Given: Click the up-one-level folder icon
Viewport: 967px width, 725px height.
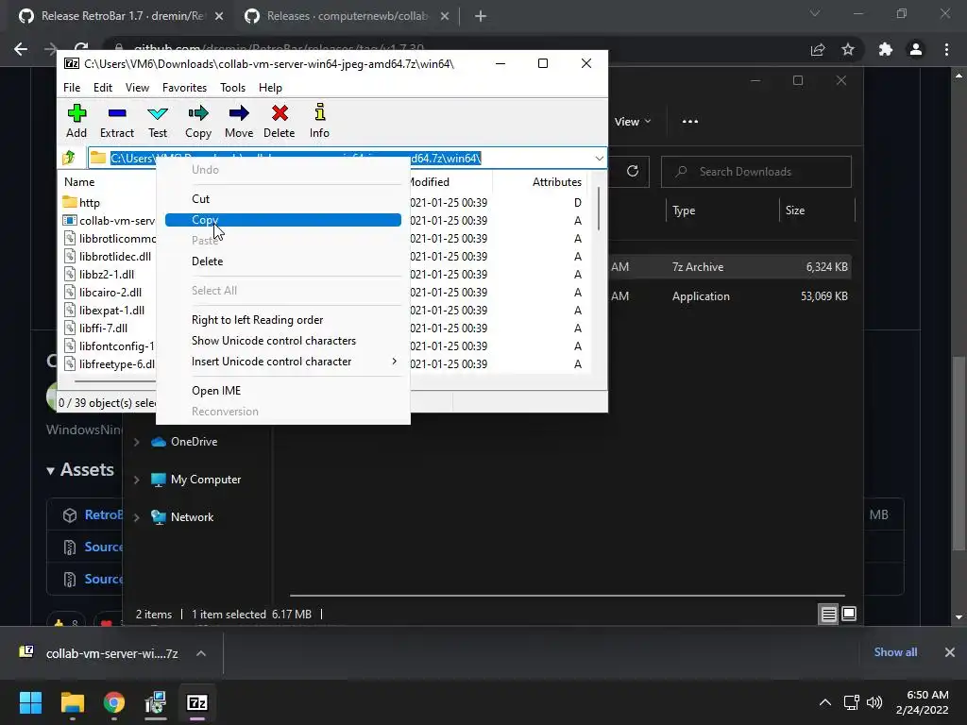Looking at the screenshot, I should pyautogui.click(x=69, y=158).
